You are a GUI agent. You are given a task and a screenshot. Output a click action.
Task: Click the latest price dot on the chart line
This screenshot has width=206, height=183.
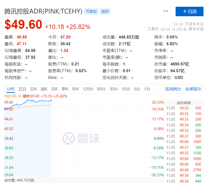click(51, 100)
